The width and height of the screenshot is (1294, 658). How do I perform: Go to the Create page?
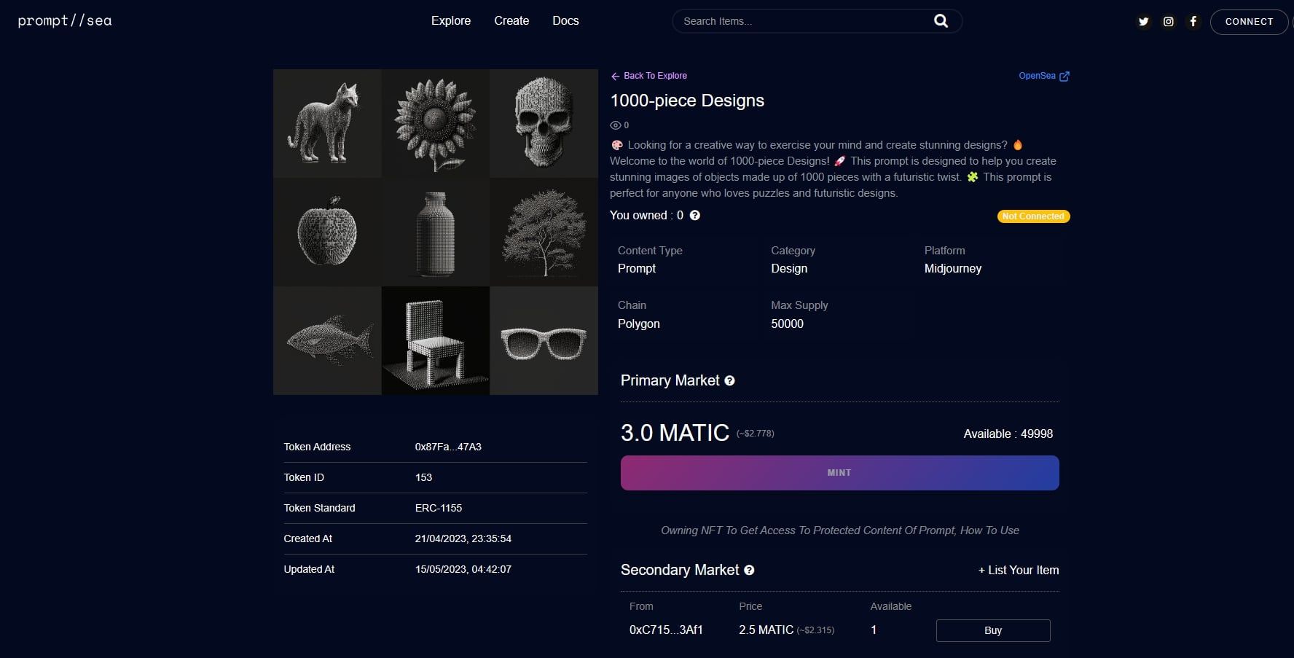tap(511, 21)
